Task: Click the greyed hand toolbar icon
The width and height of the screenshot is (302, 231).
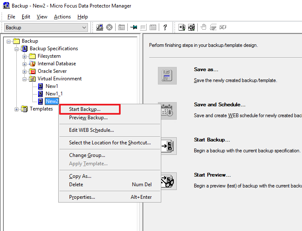Action: 204,27
